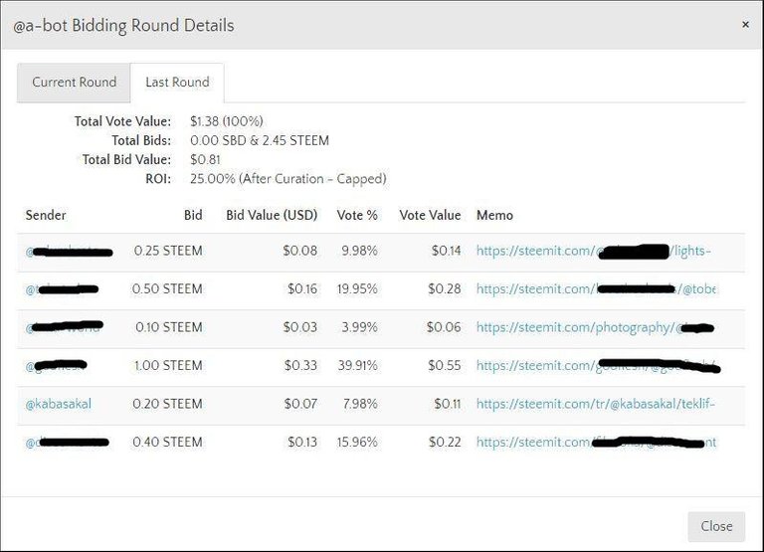Screen dimensions: 764x552
Task: Open the kabasakal teklif memo link
Action: tap(596, 404)
